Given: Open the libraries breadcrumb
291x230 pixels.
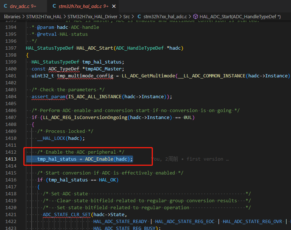Looking at the screenshot, I should click(12, 17).
